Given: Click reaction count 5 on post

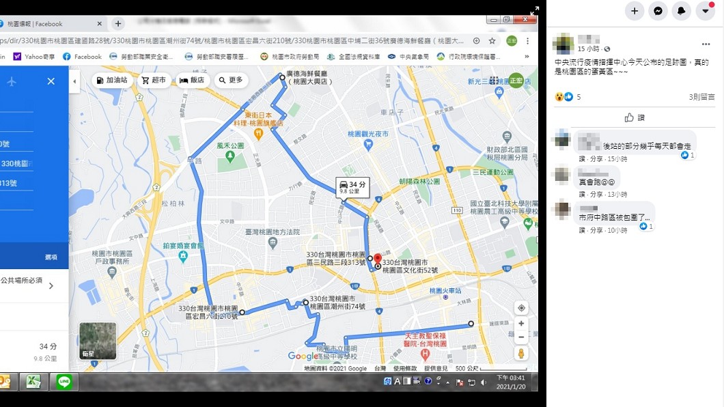Looking at the screenshot, I should pyautogui.click(x=579, y=97).
